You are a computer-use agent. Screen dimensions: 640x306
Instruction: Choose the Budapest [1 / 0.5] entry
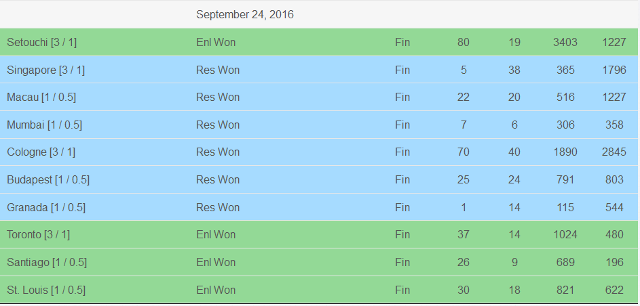click(x=48, y=180)
